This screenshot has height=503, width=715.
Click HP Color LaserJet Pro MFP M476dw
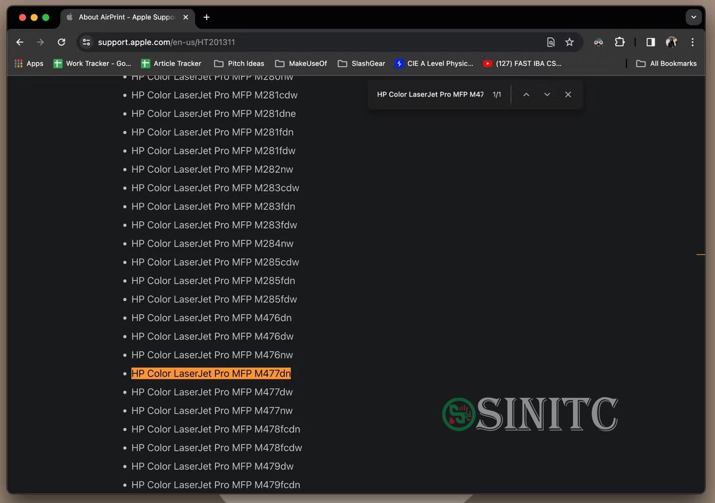tap(213, 337)
